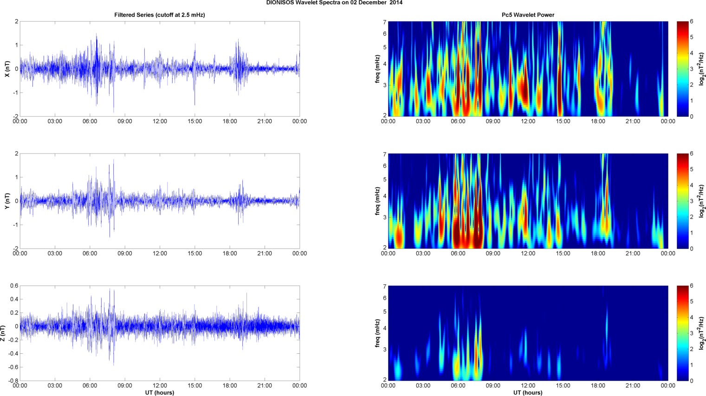Click inside the X (nT) filtered time series plot
706x396 pixels.
160,69
